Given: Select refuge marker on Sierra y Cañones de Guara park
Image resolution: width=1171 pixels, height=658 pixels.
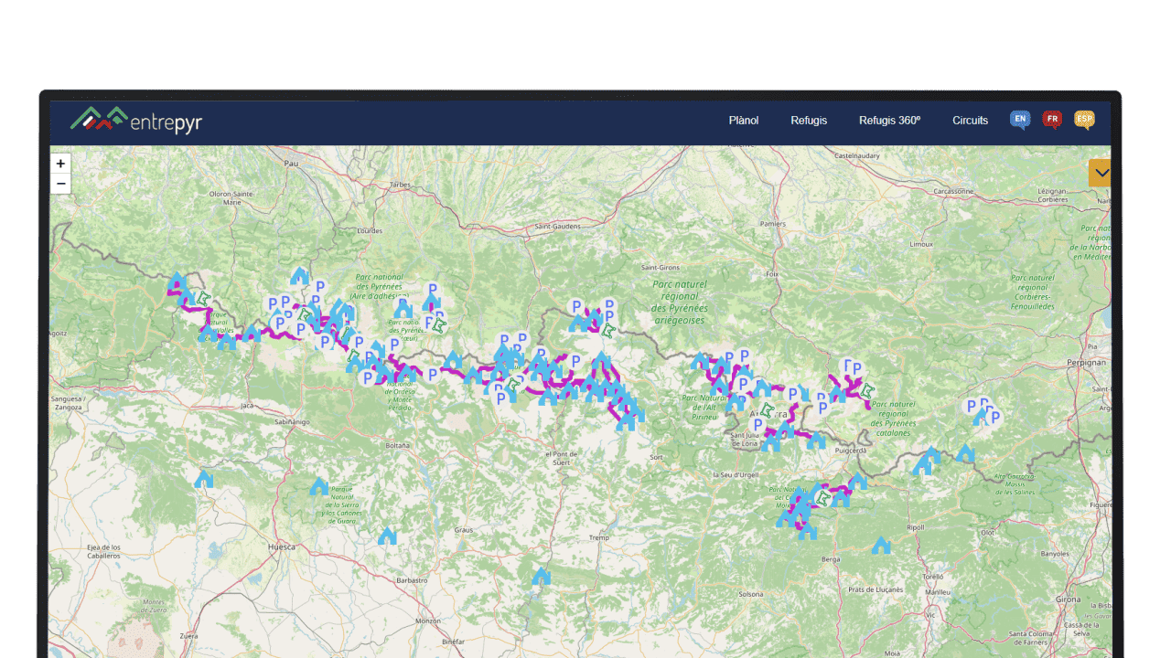Looking at the screenshot, I should tap(318, 486).
